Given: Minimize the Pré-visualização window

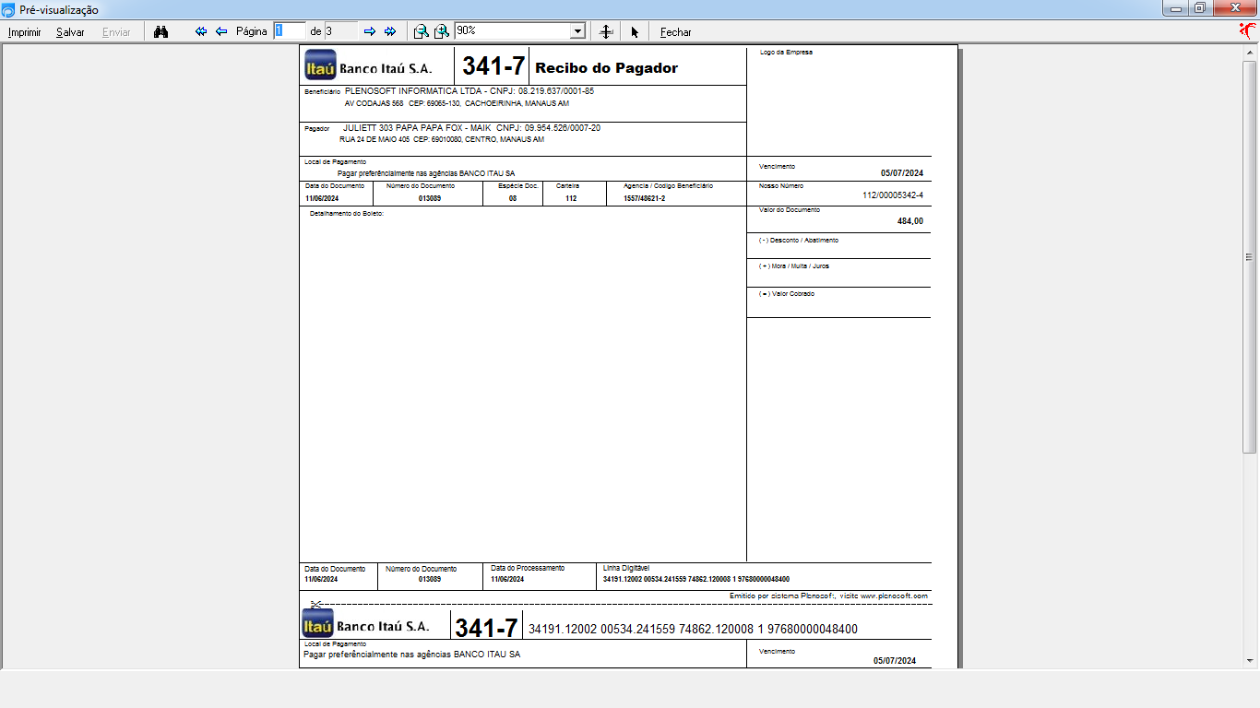Looking at the screenshot, I should (1176, 8).
